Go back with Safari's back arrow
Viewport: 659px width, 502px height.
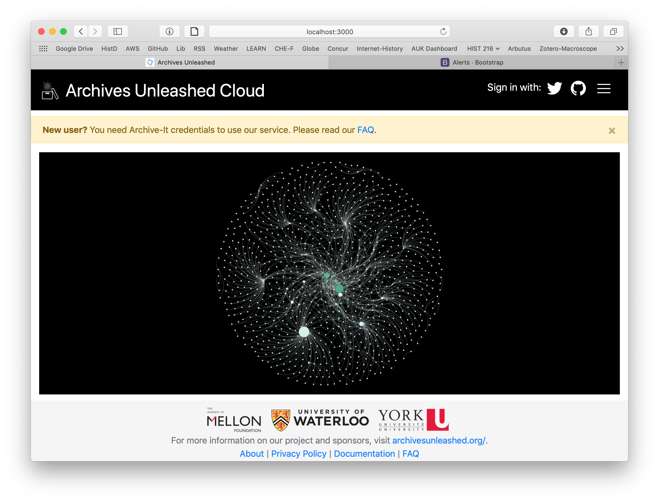coord(81,31)
